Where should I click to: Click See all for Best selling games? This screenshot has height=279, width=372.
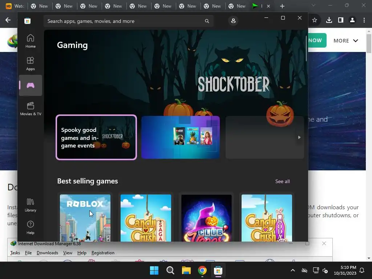[x=282, y=181]
